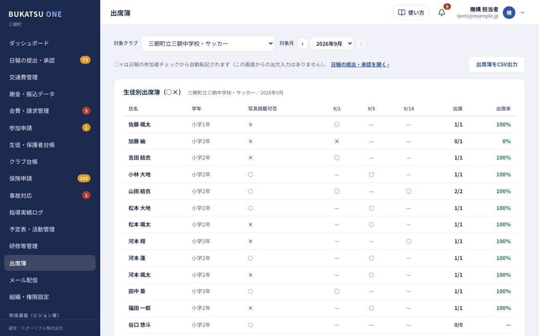Image resolution: width=539 pixels, height=336 pixels.
Task: Click the BUKATSU ONE logo
Action: click(35, 14)
